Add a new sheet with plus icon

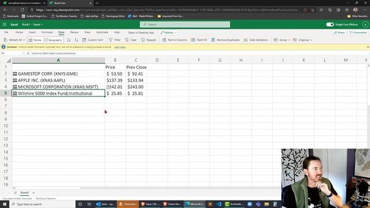tap(34, 192)
